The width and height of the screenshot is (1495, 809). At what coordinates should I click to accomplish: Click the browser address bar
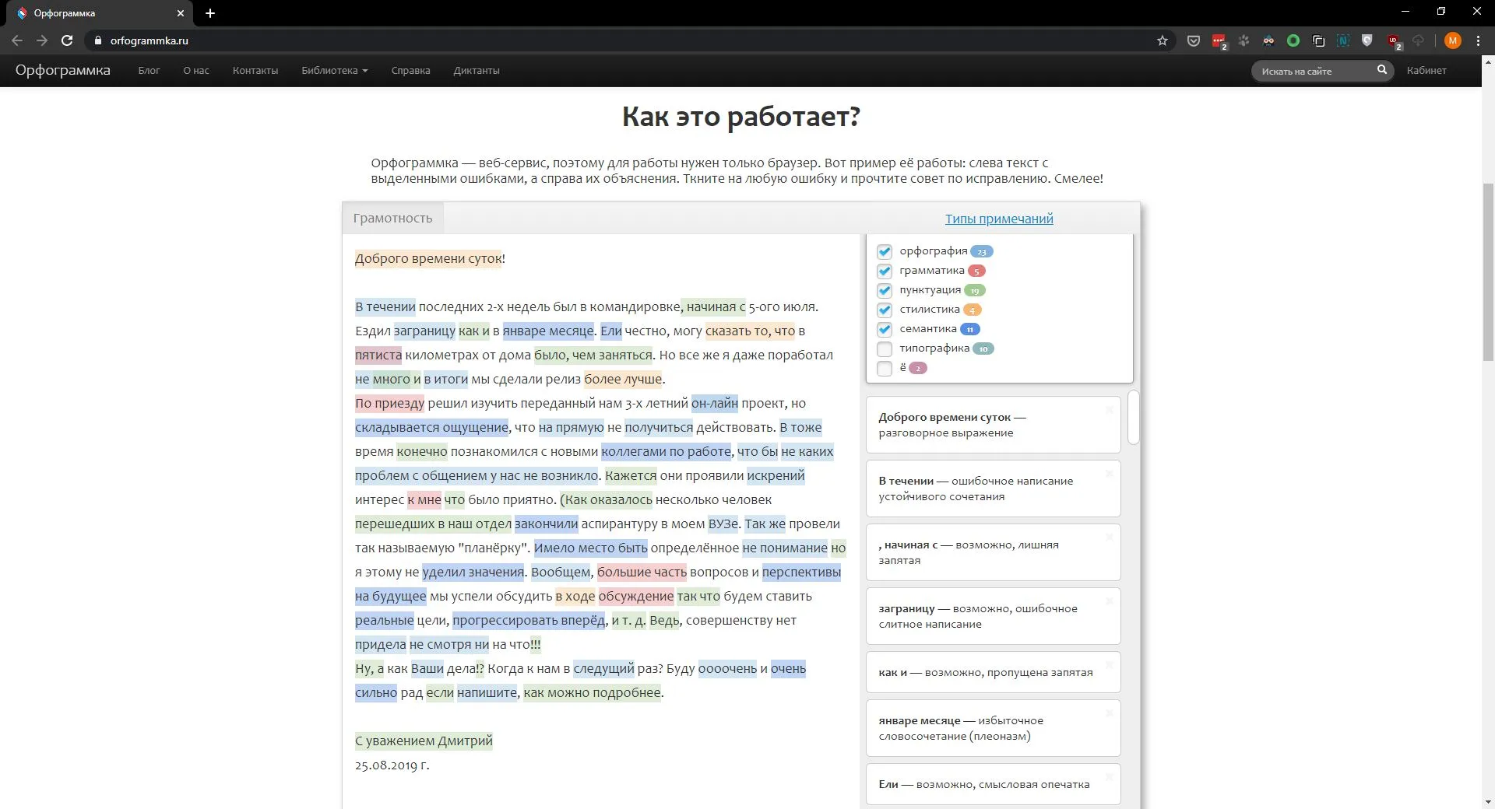(x=623, y=40)
